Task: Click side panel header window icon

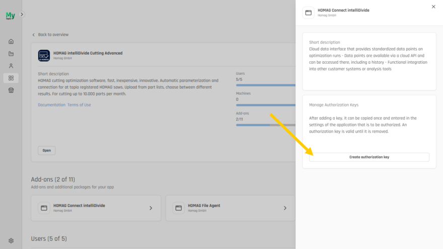Action: [x=308, y=13]
